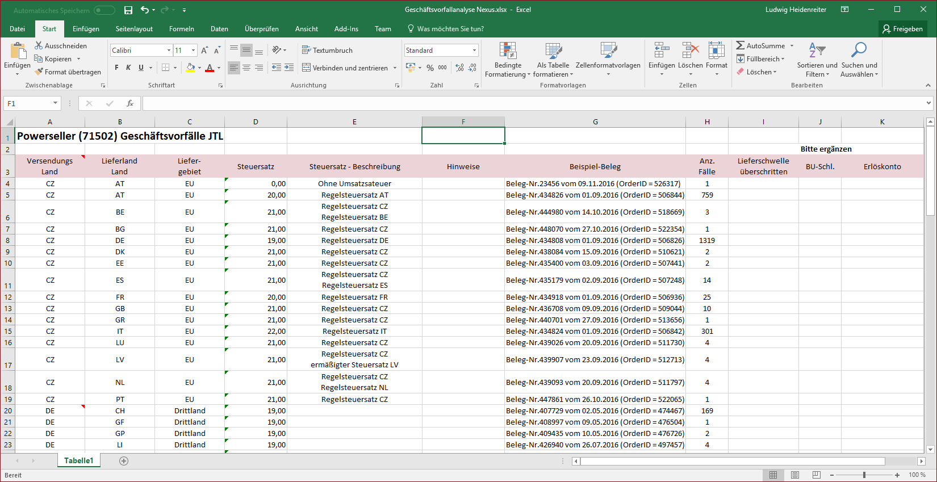This screenshot has width=937, height=482.
Task: Switch to page layout view
Action: [795, 475]
